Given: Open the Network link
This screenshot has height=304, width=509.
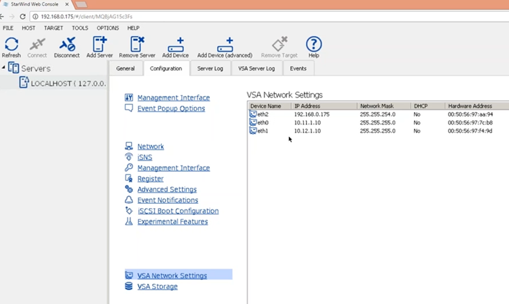Looking at the screenshot, I should click(x=151, y=146).
